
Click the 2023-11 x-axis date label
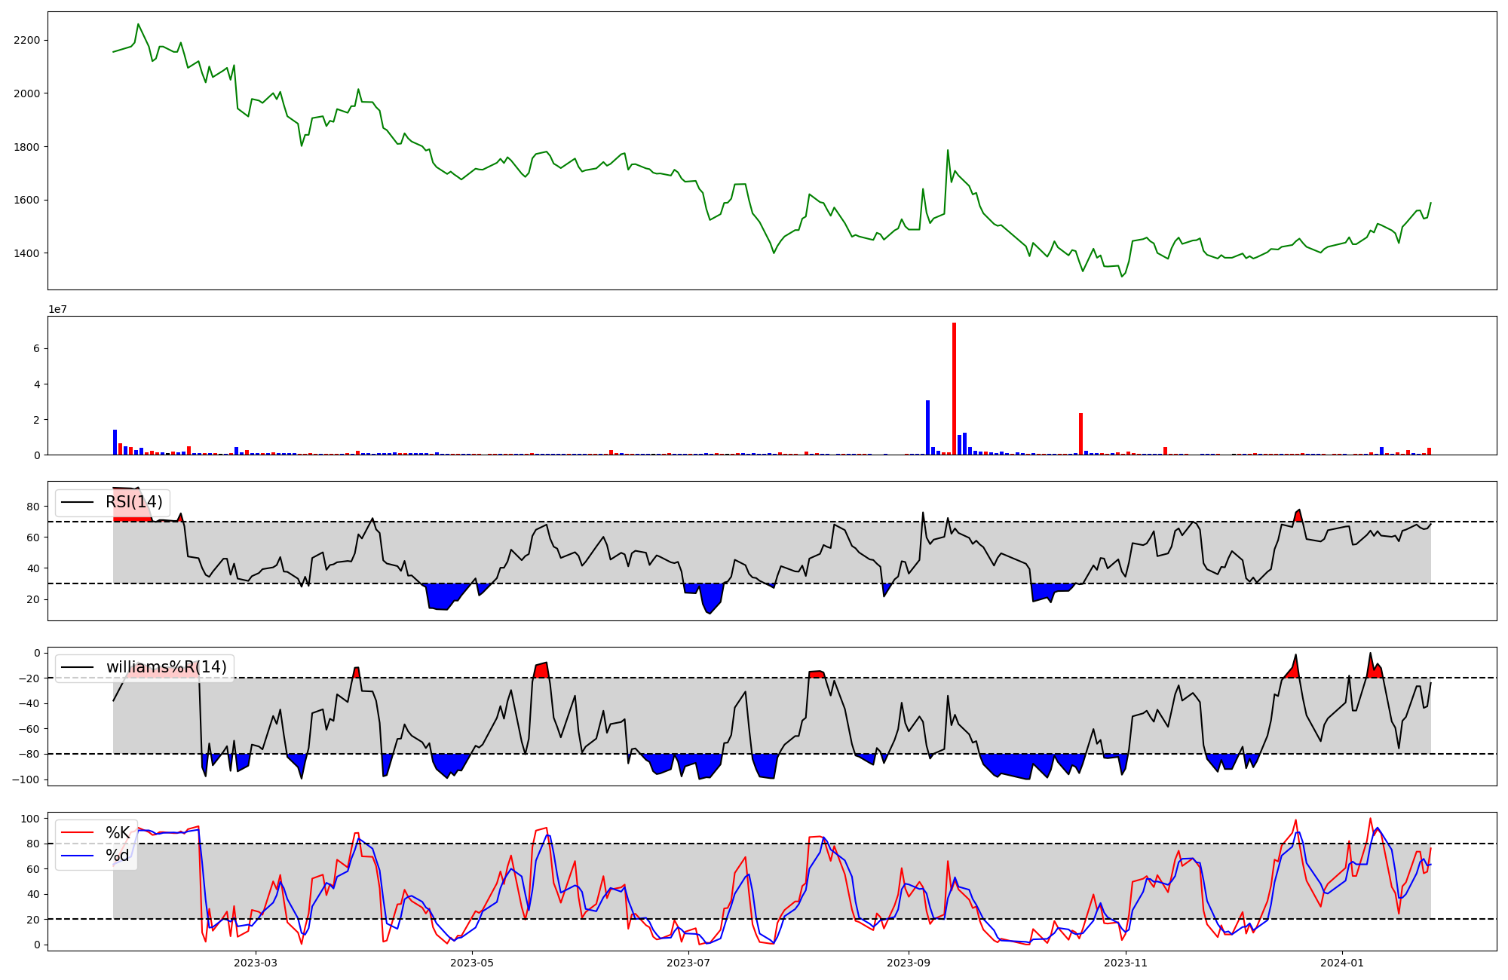pos(1125,962)
